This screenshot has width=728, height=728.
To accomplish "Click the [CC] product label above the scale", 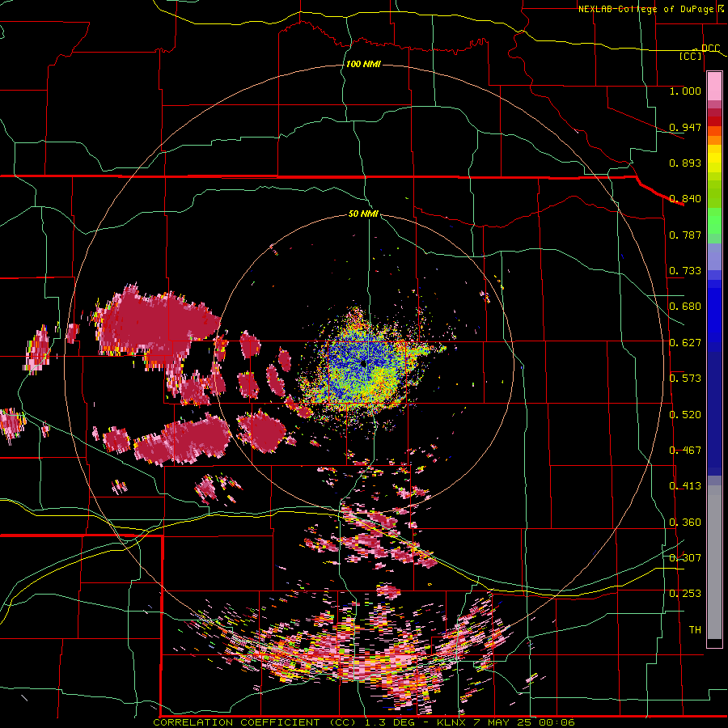I will [691, 56].
